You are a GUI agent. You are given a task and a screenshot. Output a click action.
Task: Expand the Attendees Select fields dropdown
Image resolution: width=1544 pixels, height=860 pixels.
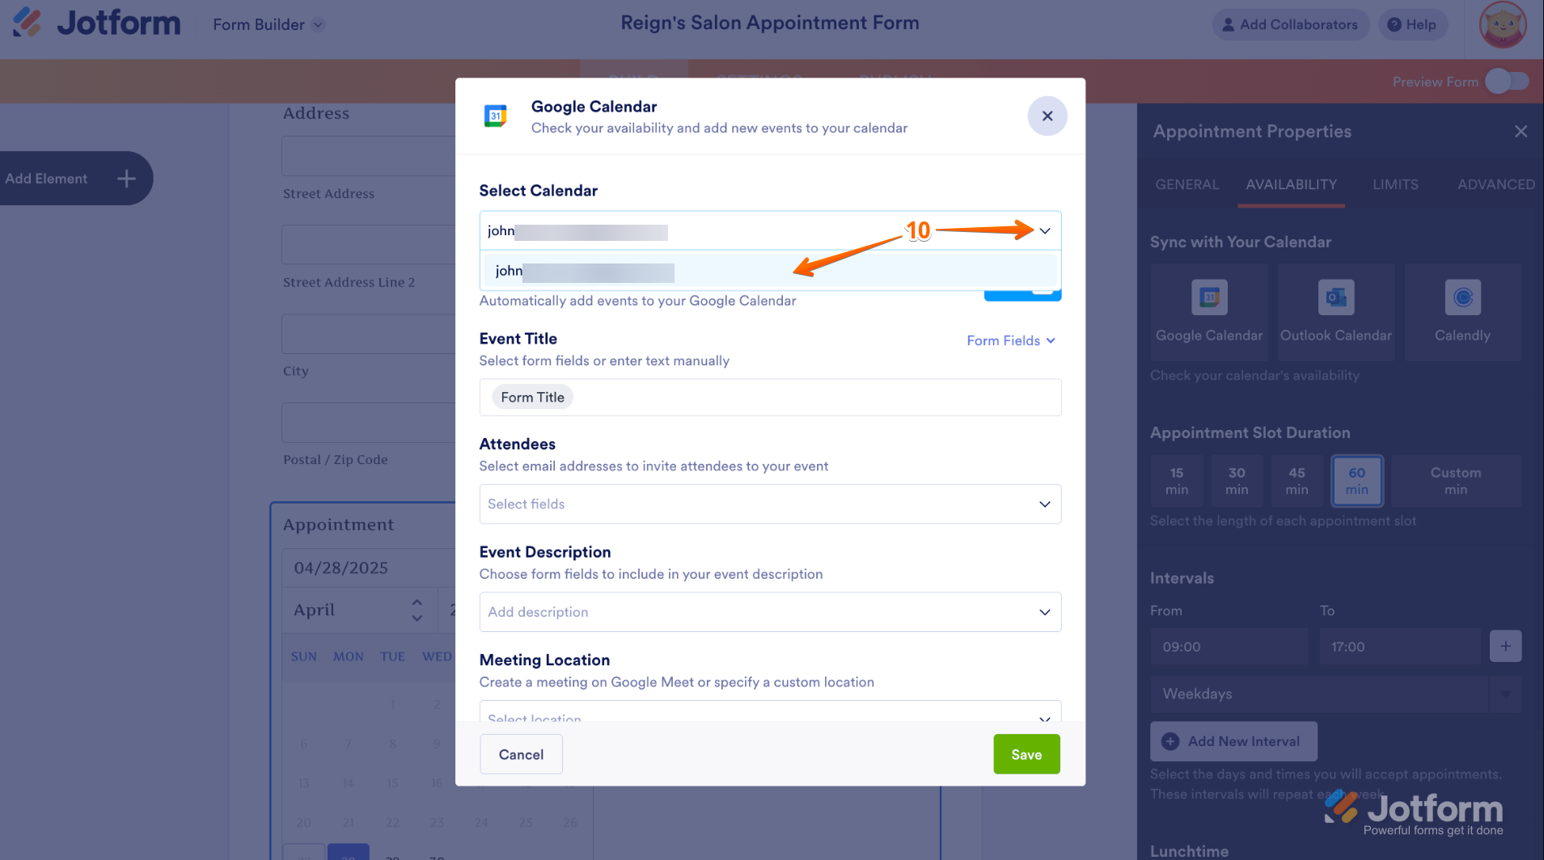(770, 504)
